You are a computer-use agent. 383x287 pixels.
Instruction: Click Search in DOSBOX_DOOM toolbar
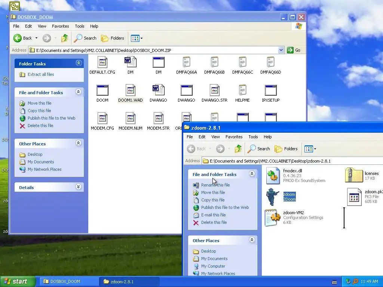point(85,38)
